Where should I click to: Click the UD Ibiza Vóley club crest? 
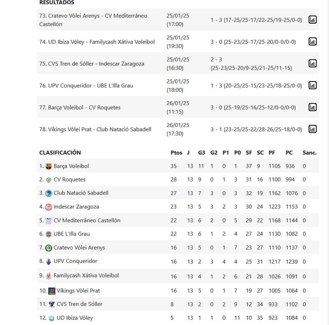[x=52, y=318]
